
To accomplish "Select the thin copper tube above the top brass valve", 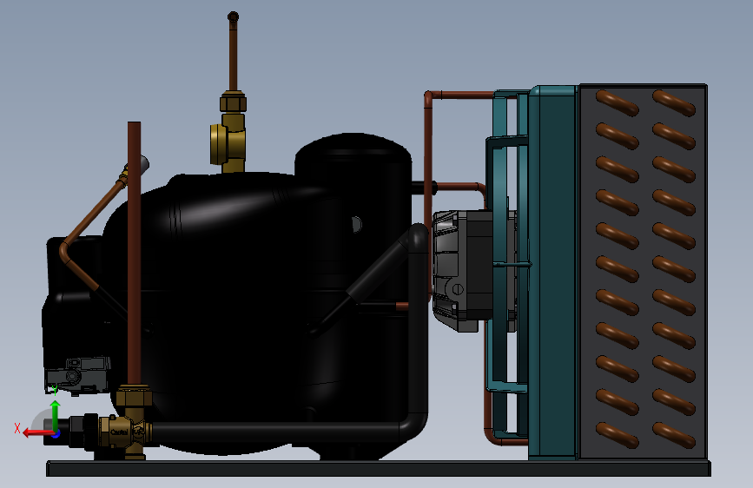I will [x=233, y=52].
